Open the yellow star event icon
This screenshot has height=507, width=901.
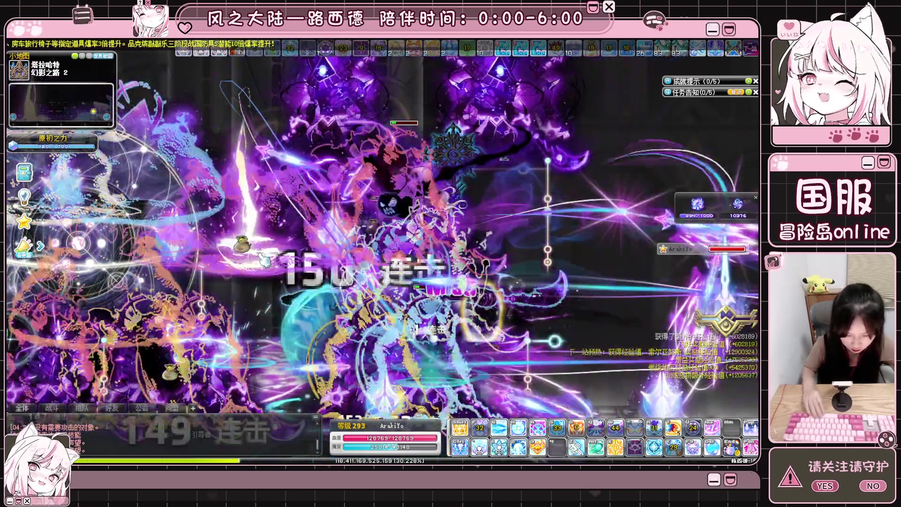click(24, 222)
